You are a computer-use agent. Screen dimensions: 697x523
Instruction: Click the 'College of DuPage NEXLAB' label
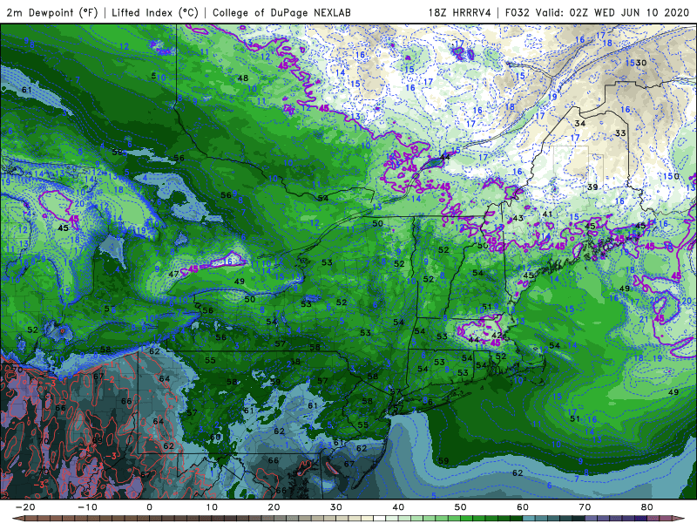click(x=281, y=12)
